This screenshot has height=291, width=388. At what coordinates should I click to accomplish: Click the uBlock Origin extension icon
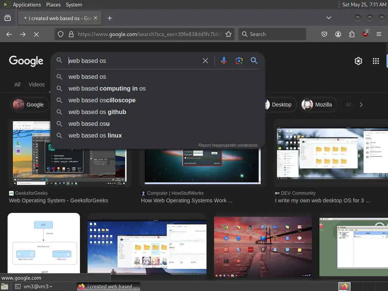[365, 34]
